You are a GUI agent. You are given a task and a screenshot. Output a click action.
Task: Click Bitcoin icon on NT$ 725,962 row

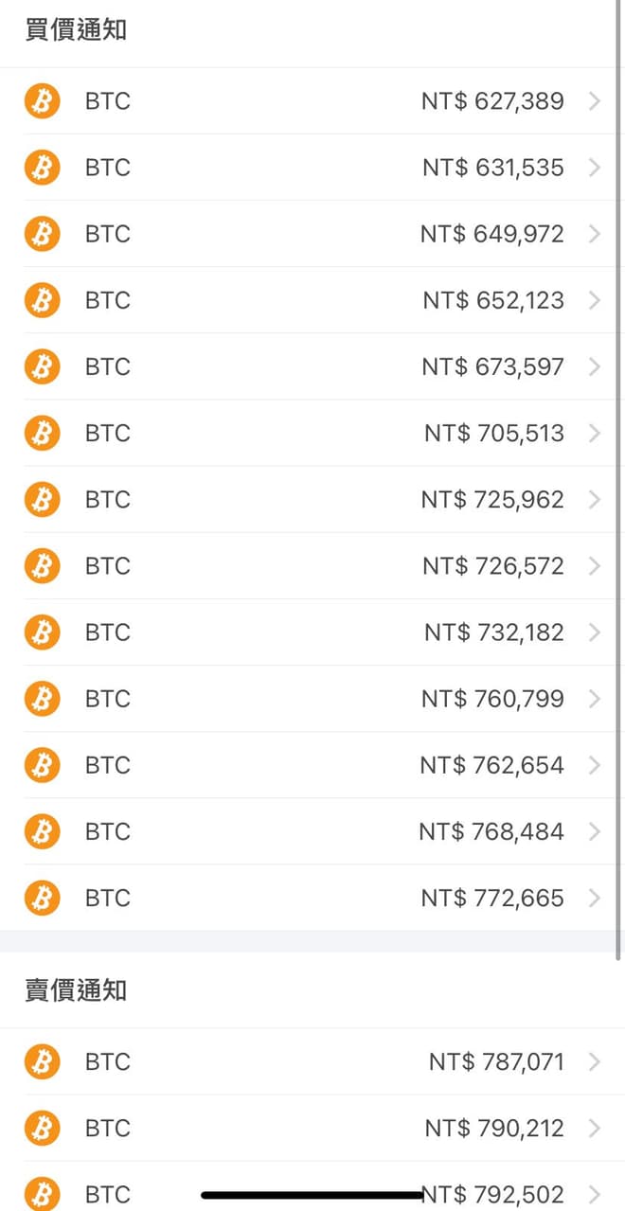[42, 499]
